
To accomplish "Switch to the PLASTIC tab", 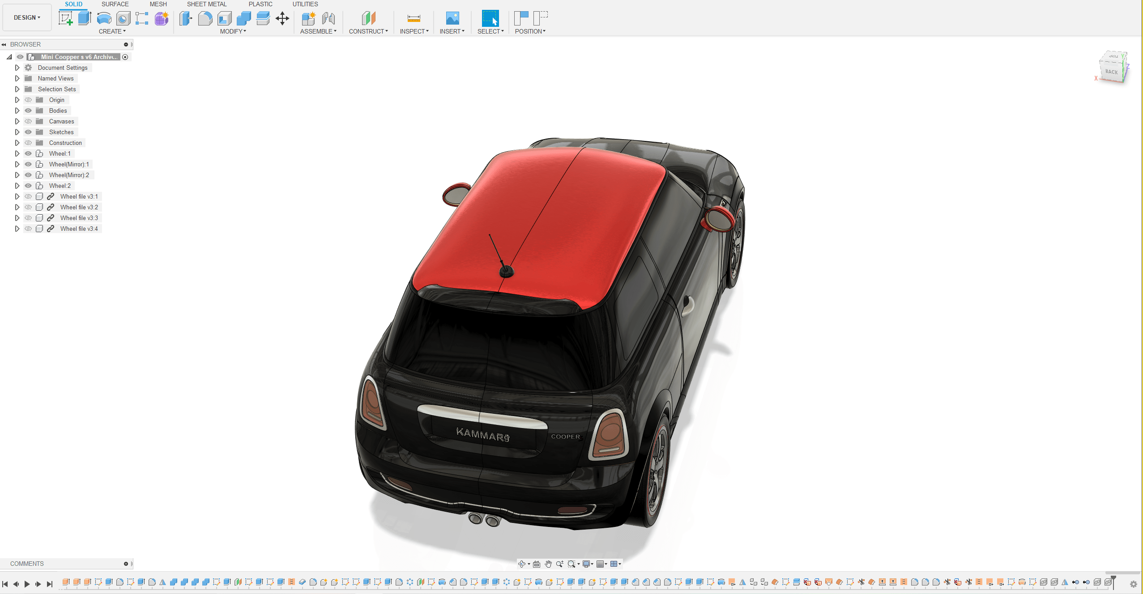I will point(260,4).
